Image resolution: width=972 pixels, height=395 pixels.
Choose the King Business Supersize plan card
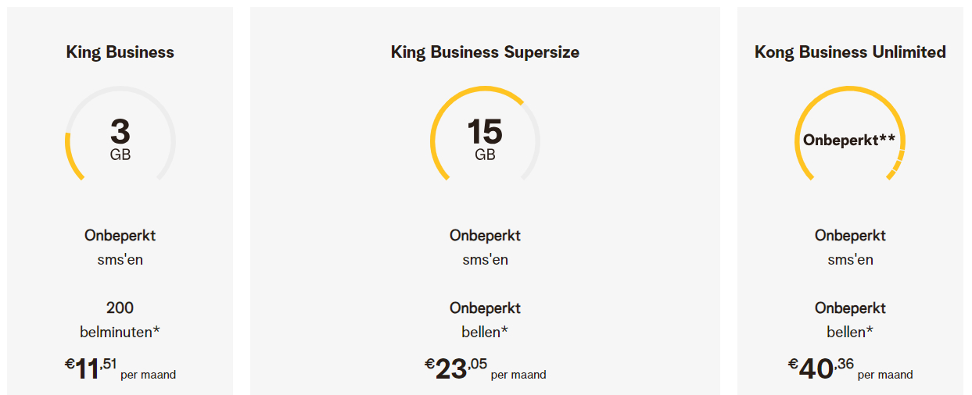(x=485, y=201)
